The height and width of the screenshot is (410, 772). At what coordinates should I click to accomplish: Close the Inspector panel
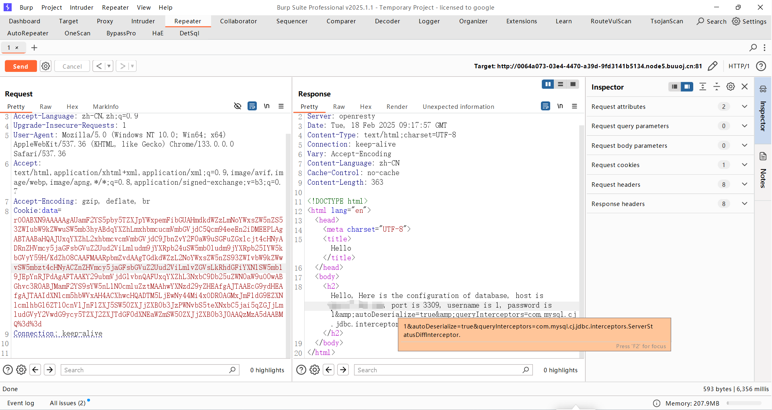[745, 87]
